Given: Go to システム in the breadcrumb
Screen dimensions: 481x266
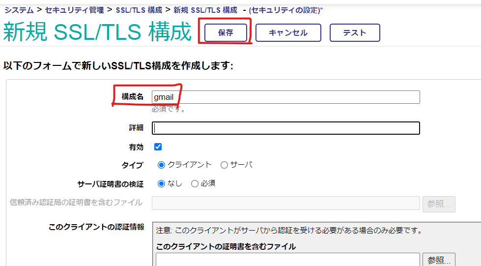Looking at the screenshot, I should [19, 10].
